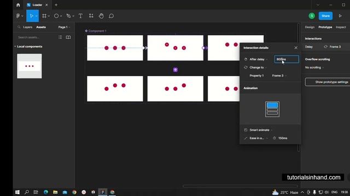Screen dimensions: 350x196
Task: Click the weather widget on taskbar
Action: (x=285, y=192)
